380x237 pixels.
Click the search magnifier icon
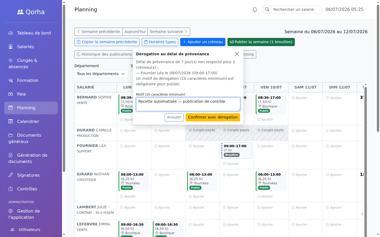267,9
